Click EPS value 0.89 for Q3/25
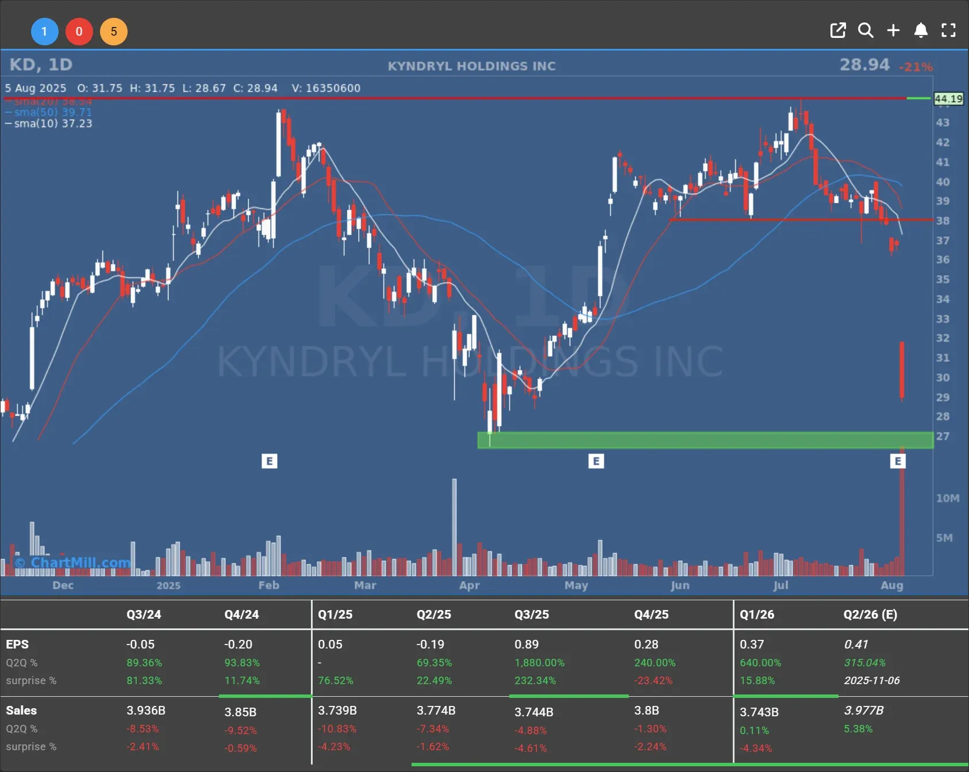This screenshot has height=772, width=969. [x=526, y=644]
